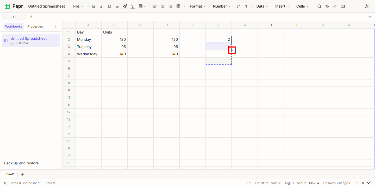Increase decimal places
375x187 pixels.
coord(246,6)
